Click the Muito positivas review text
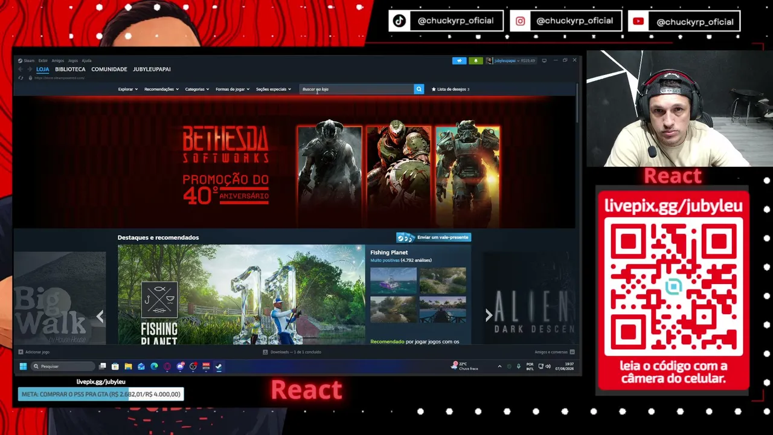The width and height of the screenshot is (773, 435). 385,260
